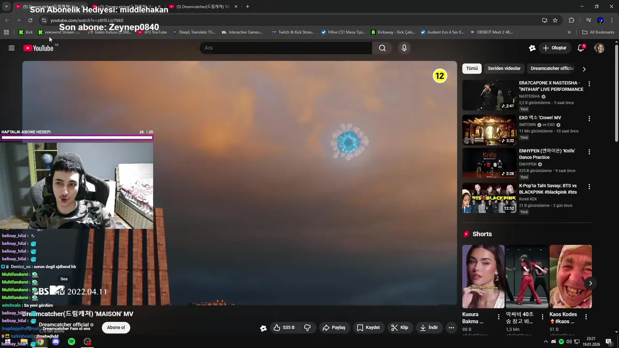619x348 pixels.
Task: Open EXO 'Crown' MV title
Action: 540,117
